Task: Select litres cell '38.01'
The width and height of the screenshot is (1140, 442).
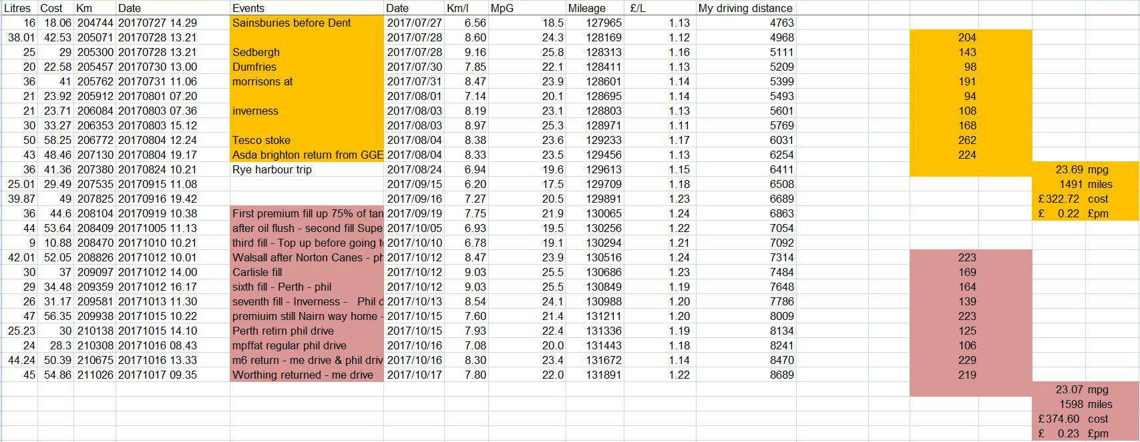Action: 19,37
